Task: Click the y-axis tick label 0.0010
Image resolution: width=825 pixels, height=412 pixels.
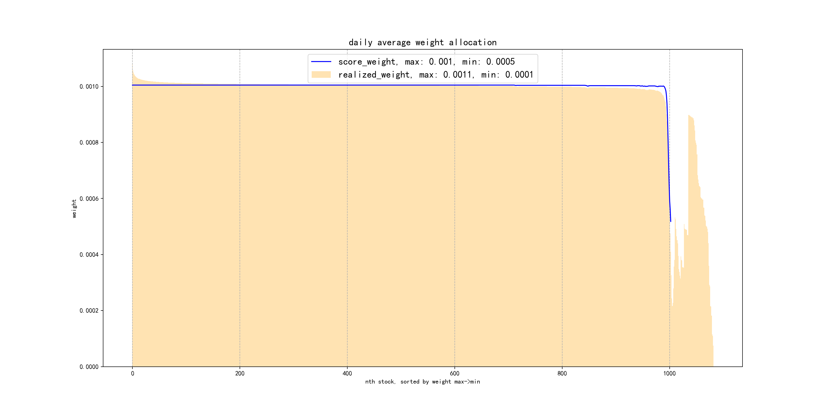Action: pos(89,87)
